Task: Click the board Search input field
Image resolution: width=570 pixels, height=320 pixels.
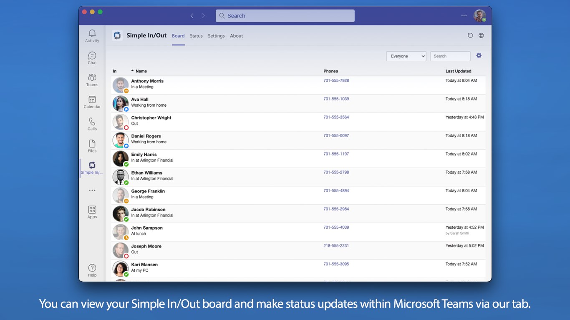Action: 450,56
